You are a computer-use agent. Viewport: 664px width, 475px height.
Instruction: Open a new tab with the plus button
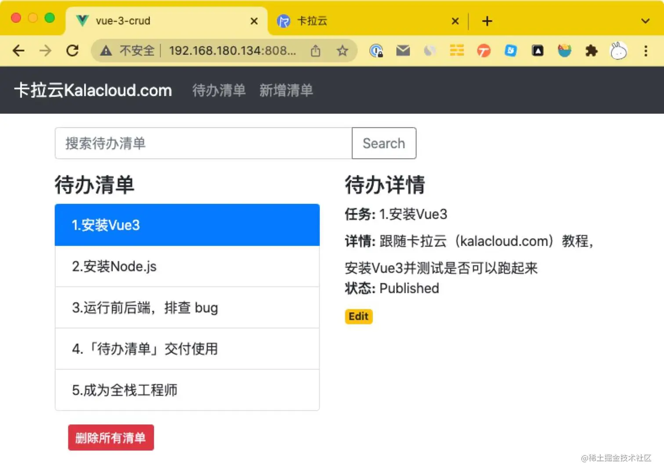(487, 21)
